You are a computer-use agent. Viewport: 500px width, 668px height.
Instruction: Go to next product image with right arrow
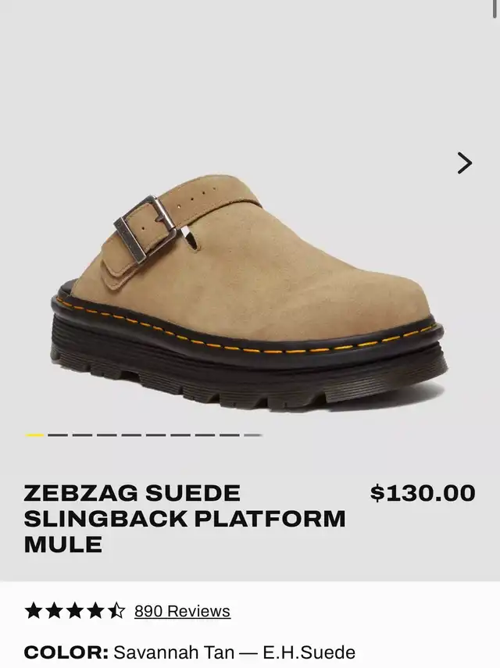tap(465, 163)
